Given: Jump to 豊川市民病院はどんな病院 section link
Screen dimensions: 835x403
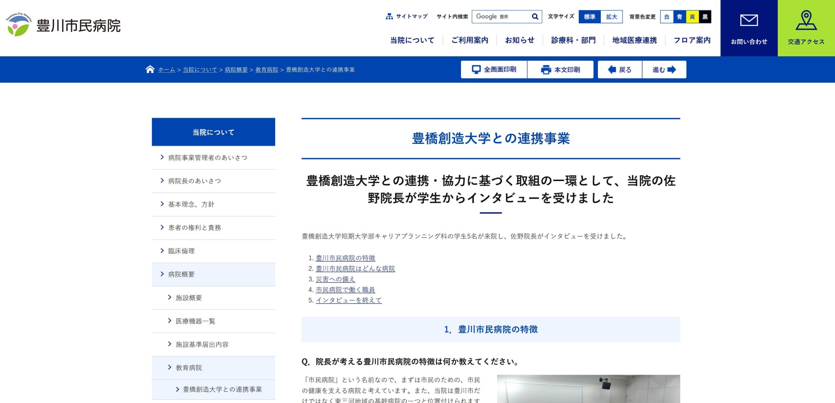Looking at the screenshot, I should point(355,269).
